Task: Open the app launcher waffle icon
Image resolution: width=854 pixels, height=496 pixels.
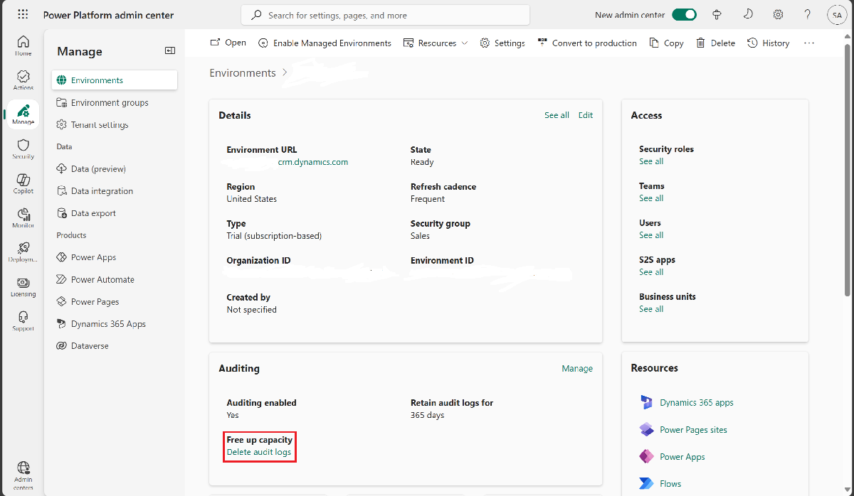Action: [x=23, y=15]
